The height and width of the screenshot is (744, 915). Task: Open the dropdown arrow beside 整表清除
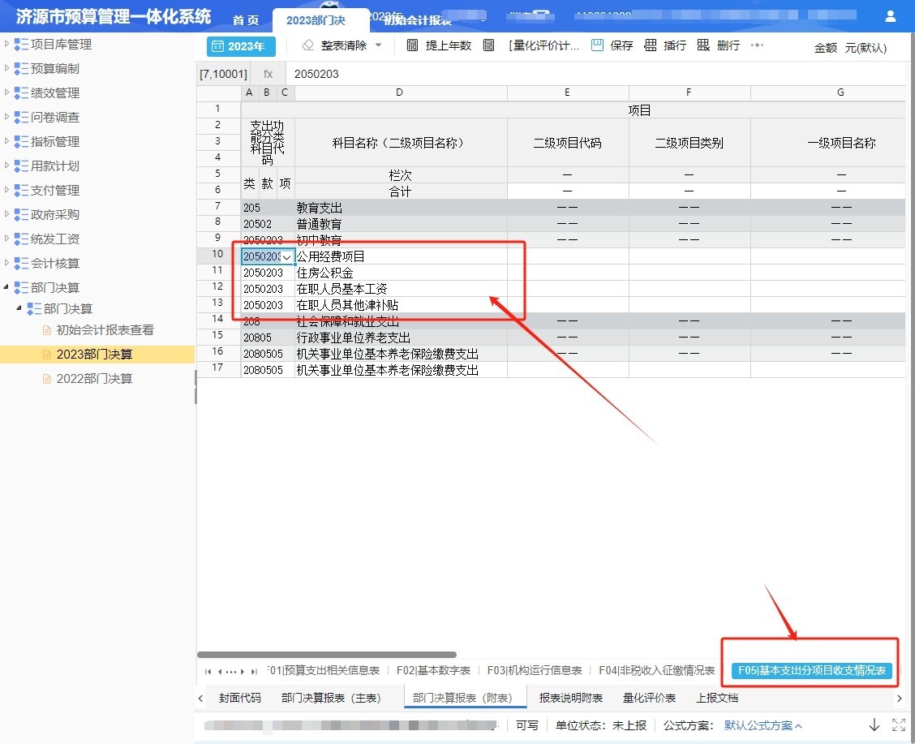click(378, 45)
